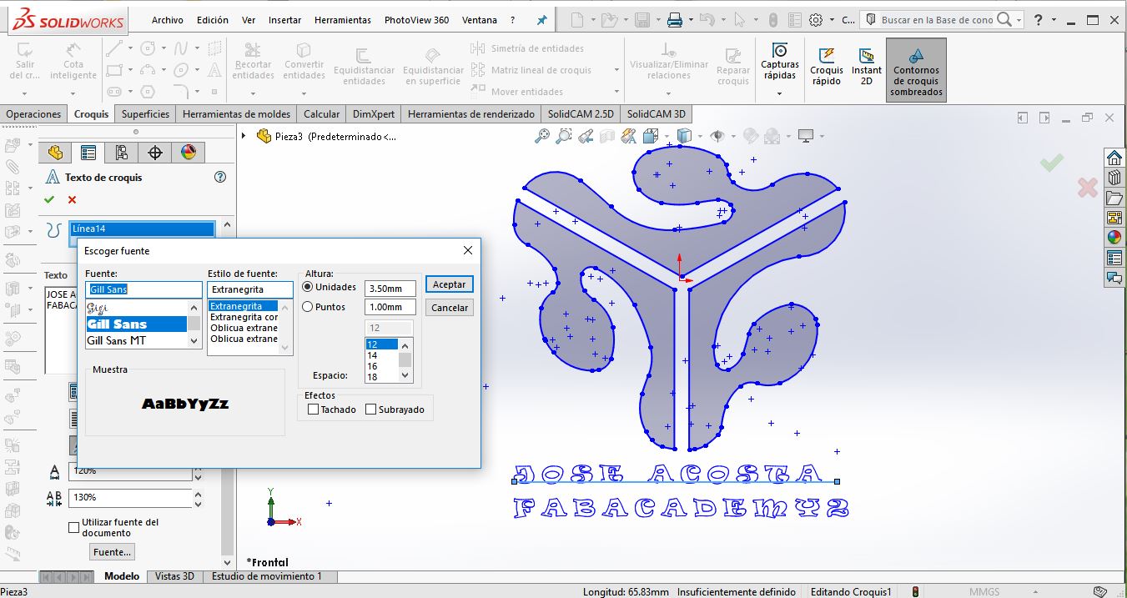Click Hide/Show items eye icon
Viewport: 1127px width, 598px height.
[717, 136]
